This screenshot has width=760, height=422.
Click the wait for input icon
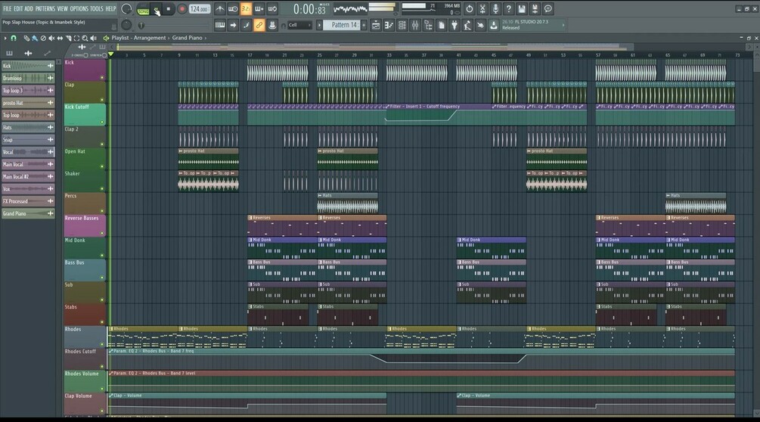tap(233, 9)
